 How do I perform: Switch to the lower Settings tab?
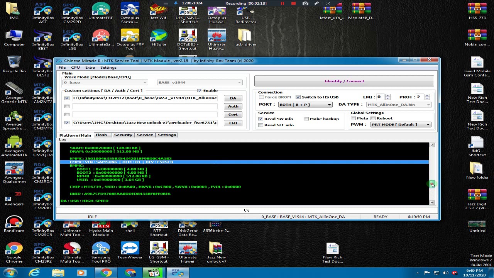tap(167, 135)
